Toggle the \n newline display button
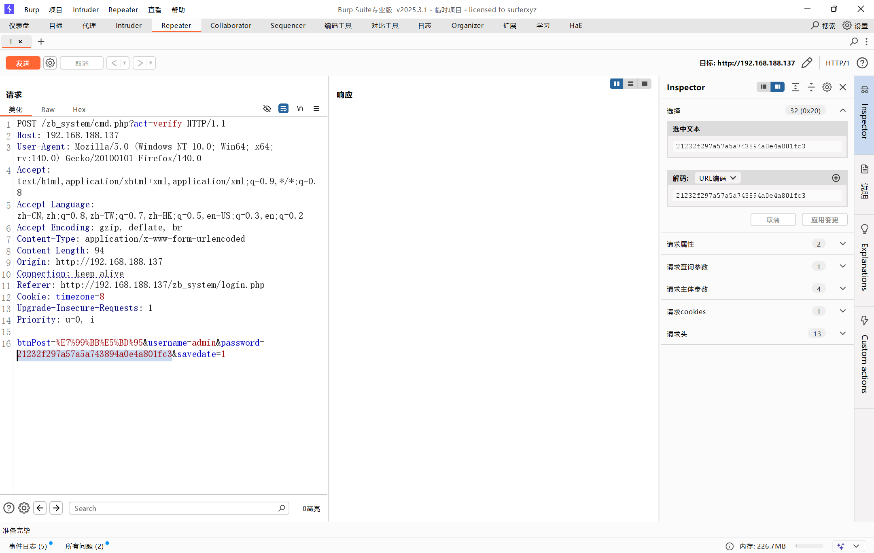The height and width of the screenshot is (553, 874). (300, 108)
